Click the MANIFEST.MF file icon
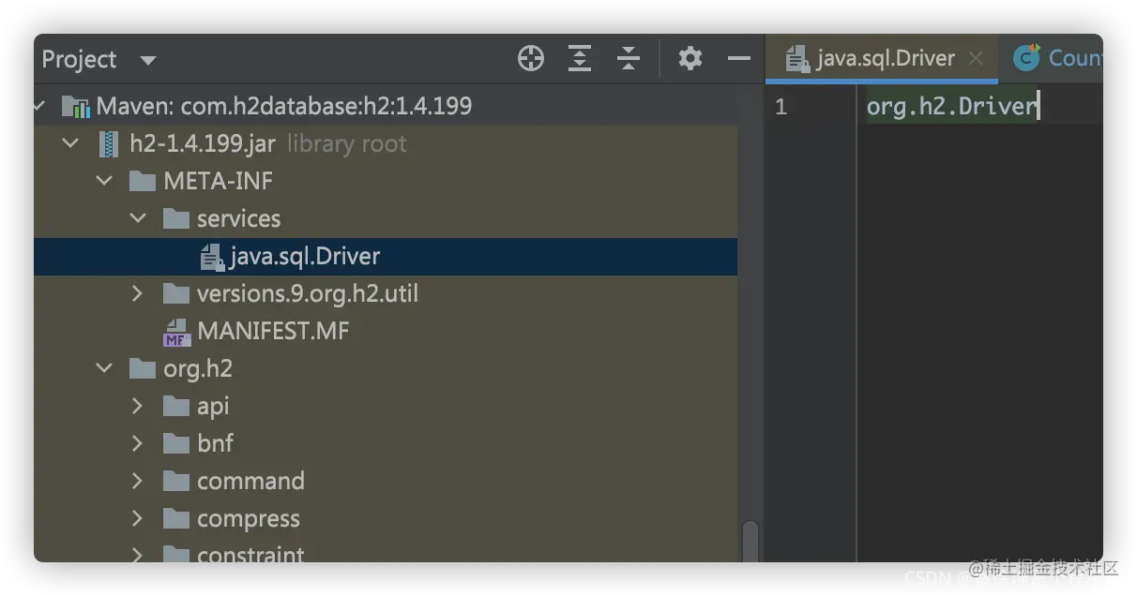1137x596 pixels. click(x=176, y=332)
